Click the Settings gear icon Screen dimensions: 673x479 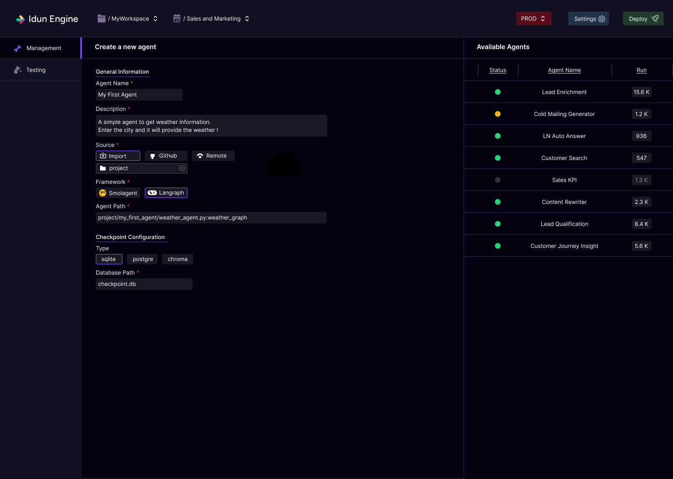coord(602,19)
